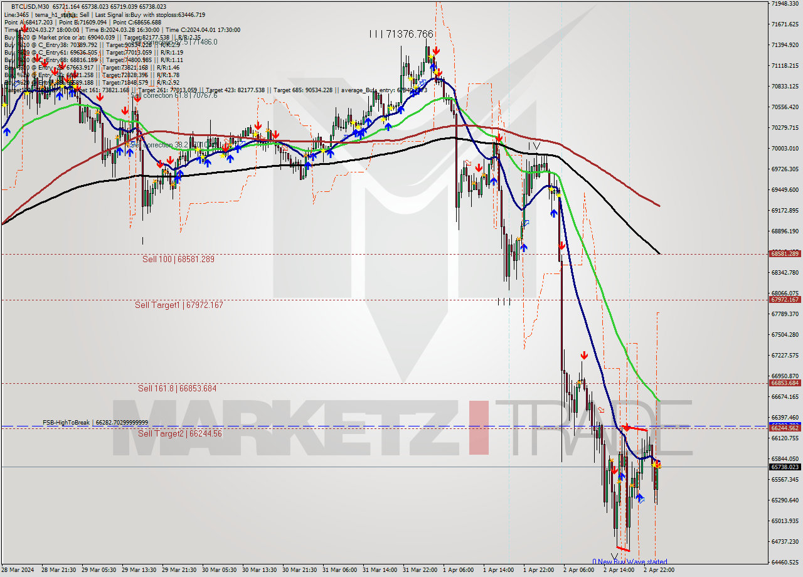This screenshot has width=803, height=577.
Task: Click the 69449.600 price axis value
Action: (785, 190)
